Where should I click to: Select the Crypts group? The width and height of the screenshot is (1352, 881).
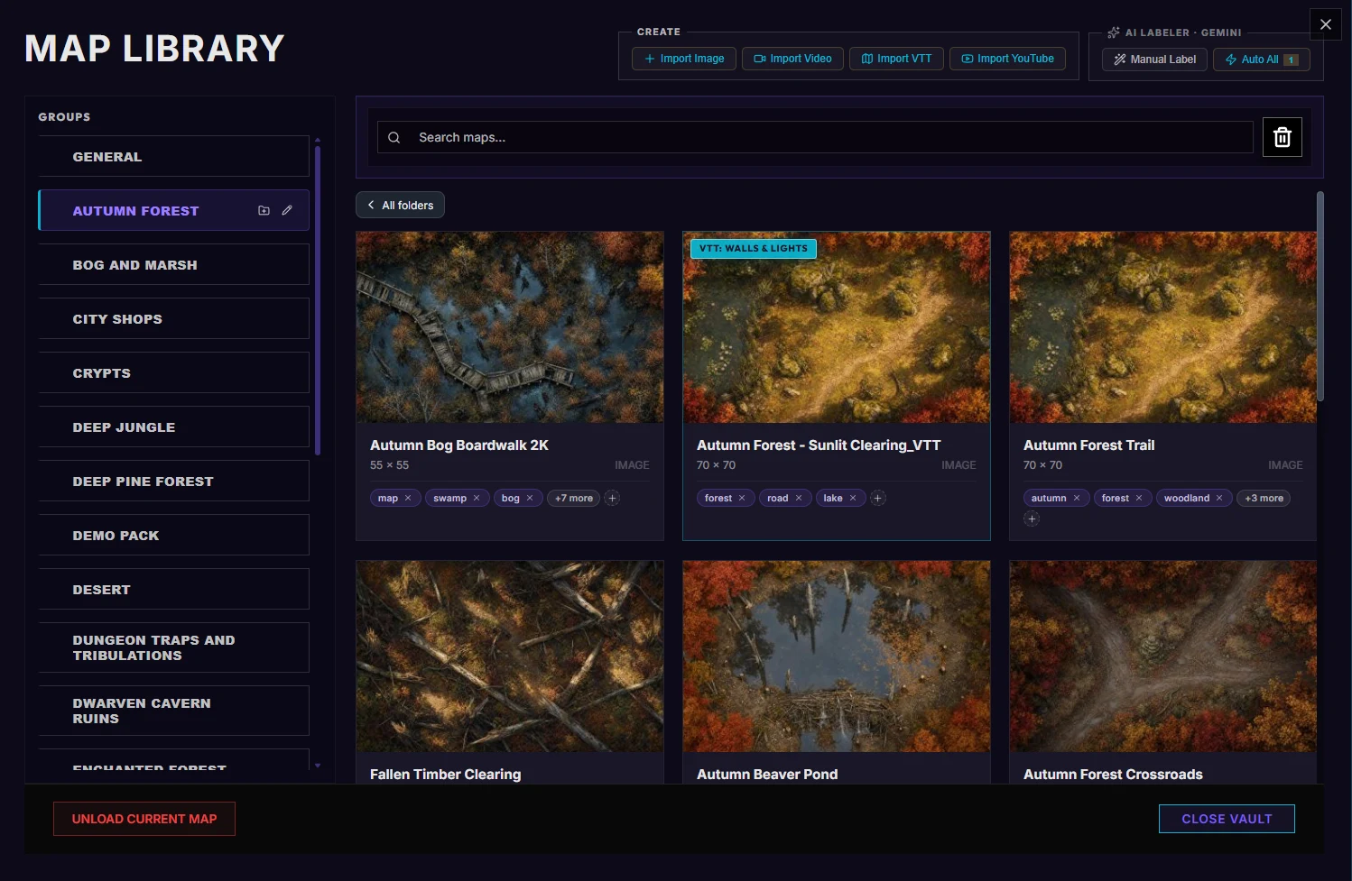click(173, 372)
